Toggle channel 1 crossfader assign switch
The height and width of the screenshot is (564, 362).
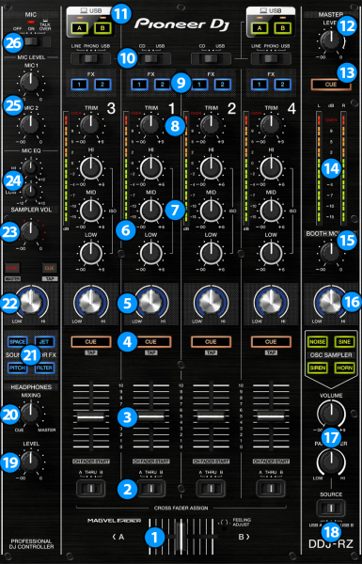[x=151, y=488]
